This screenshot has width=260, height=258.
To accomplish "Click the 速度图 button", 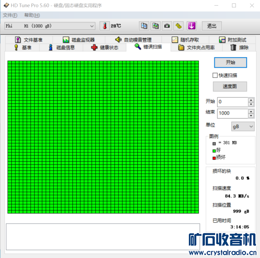I will tap(230, 86).
